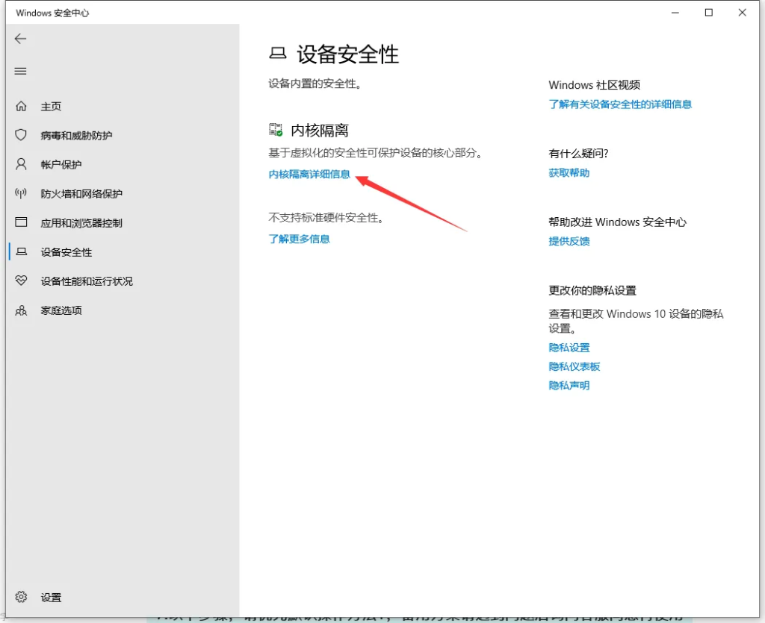Image resolution: width=765 pixels, height=623 pixels.
Task: Select 帐户保护 in navigation
Action: (x=61, y=165)
